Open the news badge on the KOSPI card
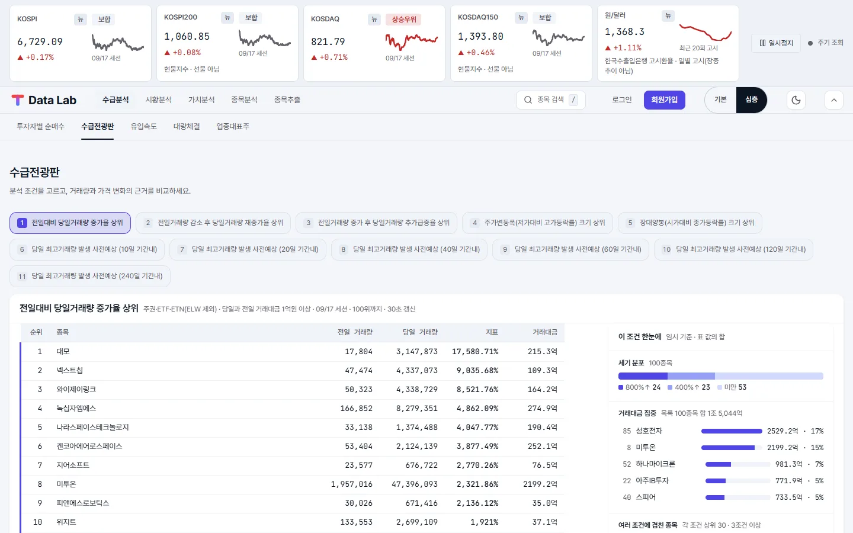The width and height of the screenshot is (853, 533). click(x=81, y=20)
